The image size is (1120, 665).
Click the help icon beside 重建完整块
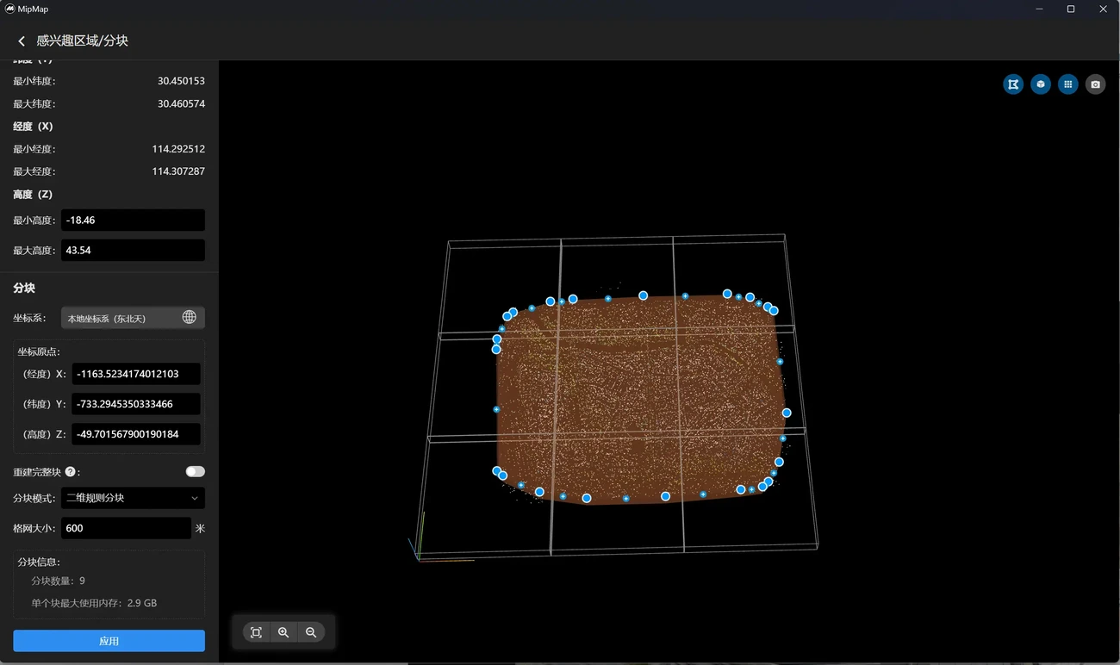tap(71, 472)
